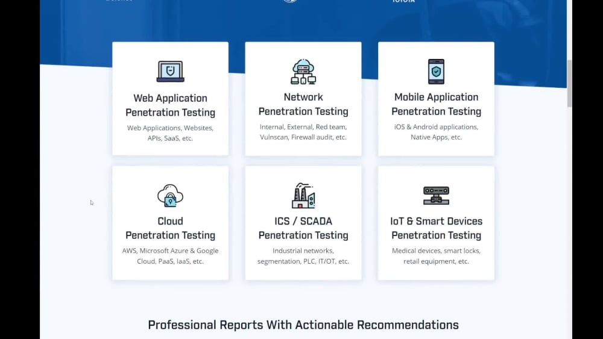Open Cloud Penetration Testing heading

tap(171, 228)
